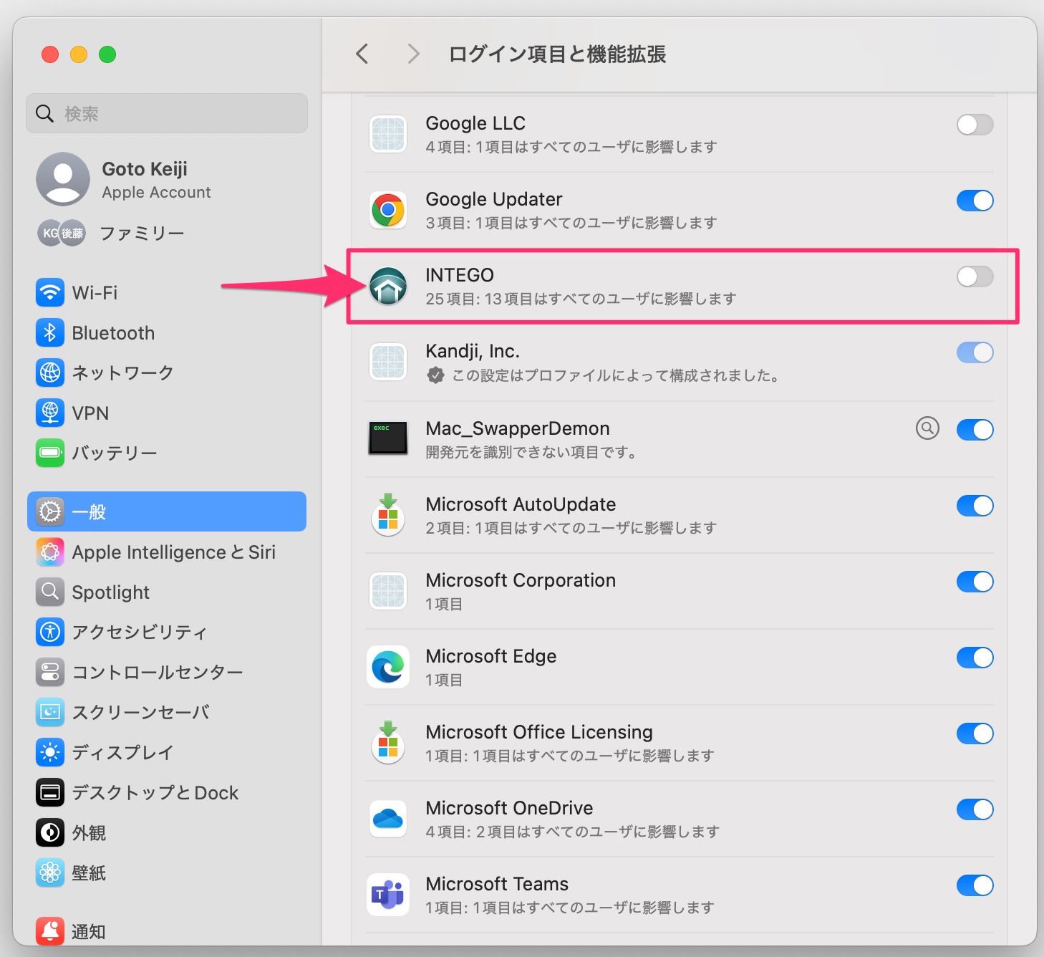Turn on the INTEGO toggle
The height and width of the screenshot is (957, 1044).
(x=975, y=276)
